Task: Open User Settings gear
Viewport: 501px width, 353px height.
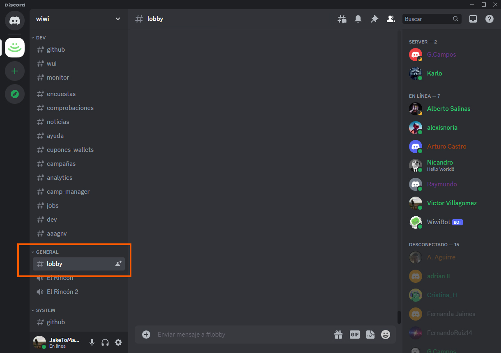Action: [x=118, y=342]
